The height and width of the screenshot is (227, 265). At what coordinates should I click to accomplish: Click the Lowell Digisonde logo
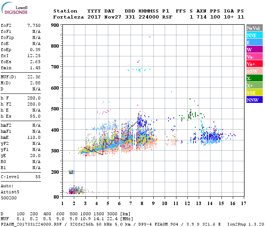pos(14,8)
